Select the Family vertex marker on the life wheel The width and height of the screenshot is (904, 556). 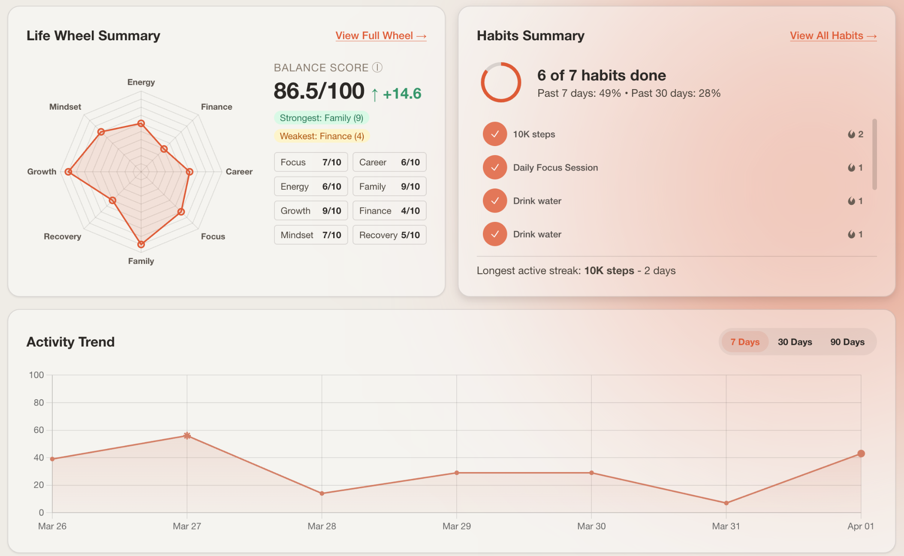click(141, 244)
